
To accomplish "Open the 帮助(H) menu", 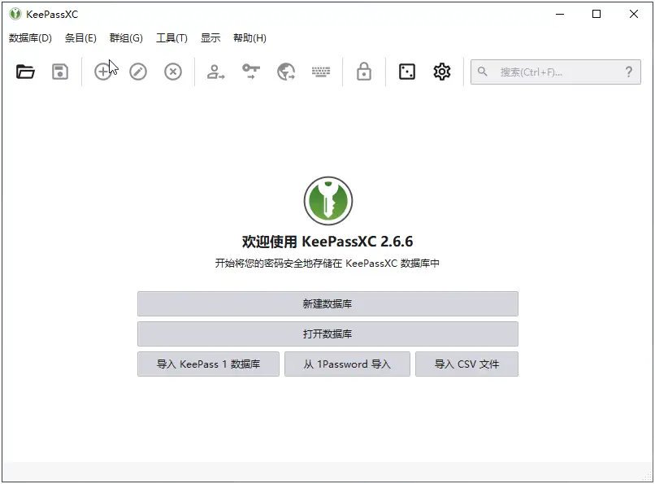I will click(249, 38).
